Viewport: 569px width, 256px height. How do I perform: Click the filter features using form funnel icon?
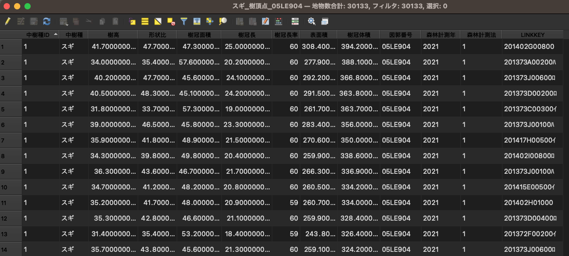coord(184,21)
